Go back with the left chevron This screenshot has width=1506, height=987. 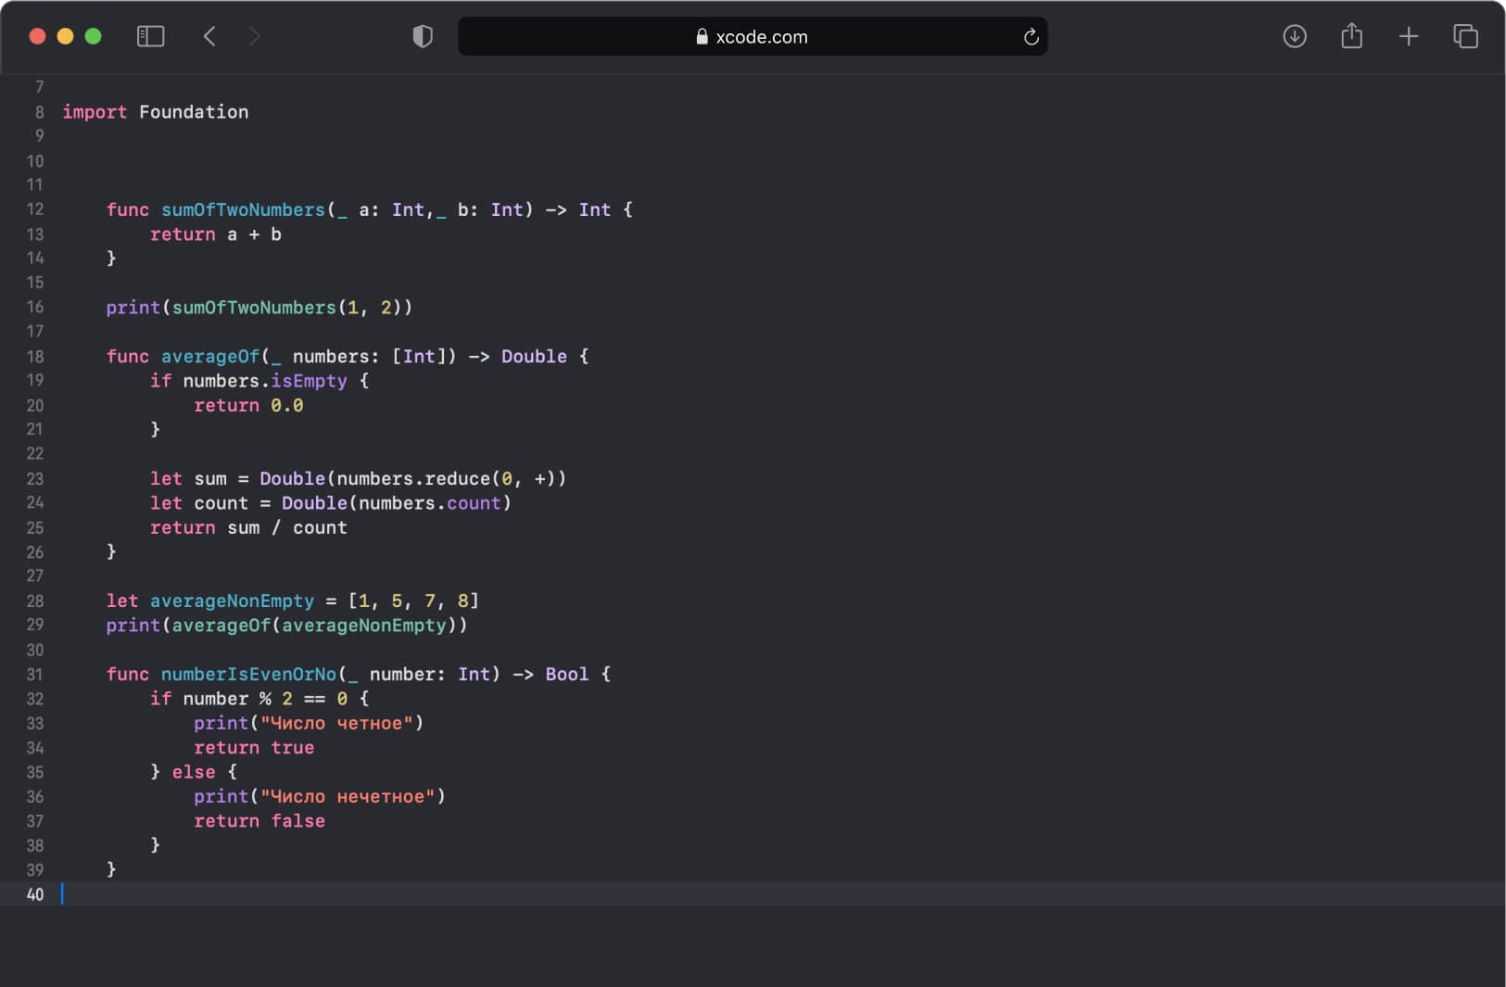[209, 36]
